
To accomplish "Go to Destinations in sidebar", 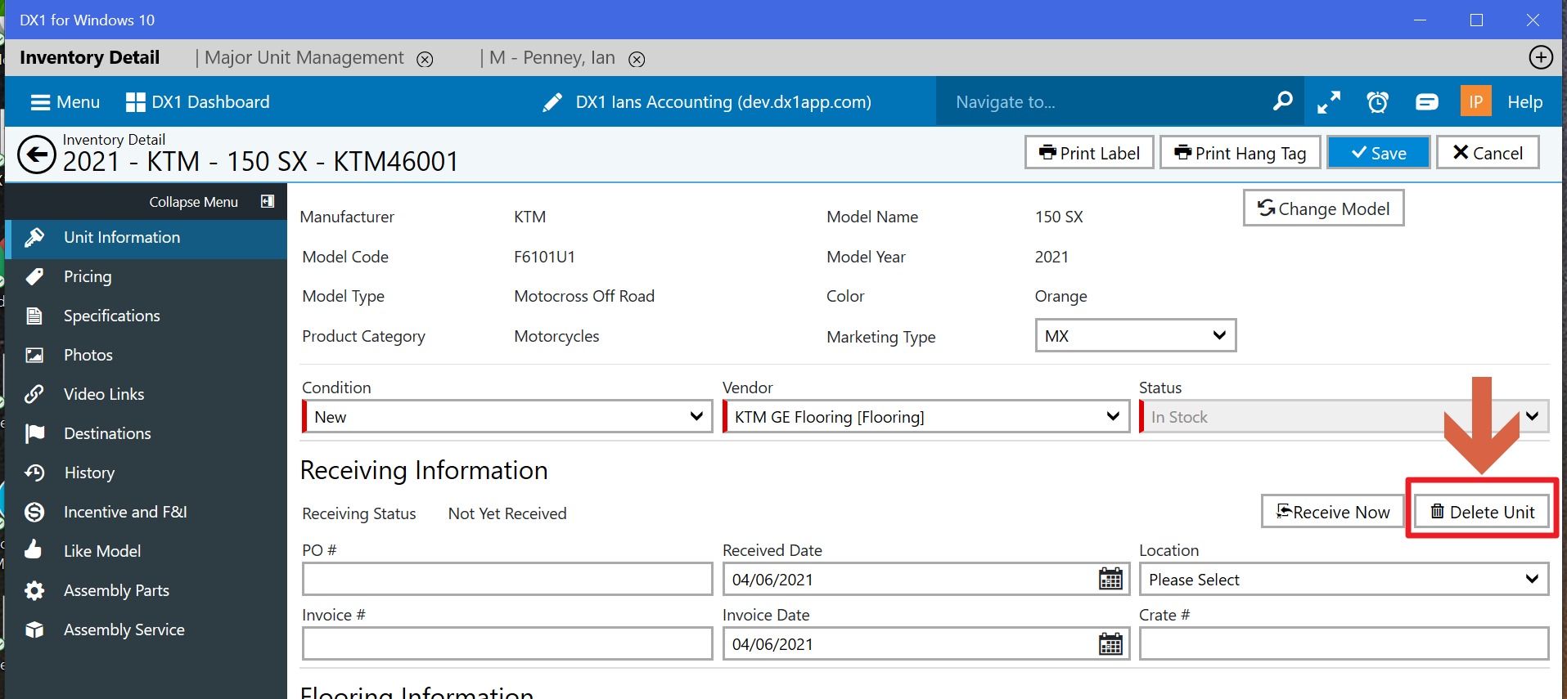I will (146, 433).
